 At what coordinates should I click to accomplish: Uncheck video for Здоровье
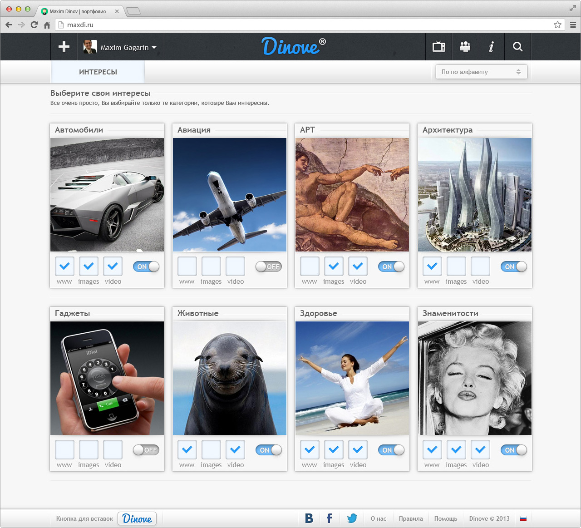coord(358,450)
